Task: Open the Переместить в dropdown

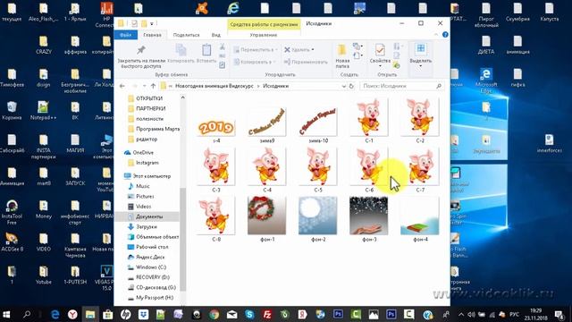Action: pos(255,50)
